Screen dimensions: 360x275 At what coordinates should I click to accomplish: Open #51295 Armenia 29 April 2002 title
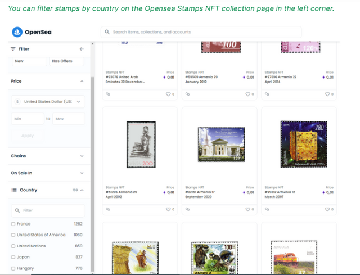click(x=121, y=194)
